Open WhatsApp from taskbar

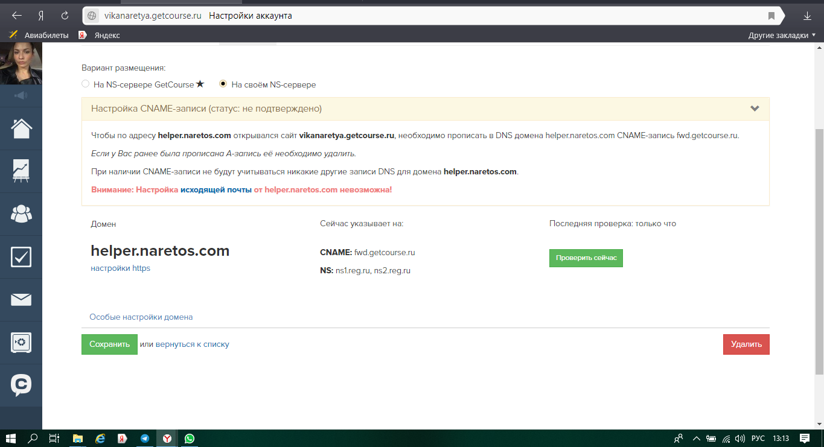click(190, 439)
